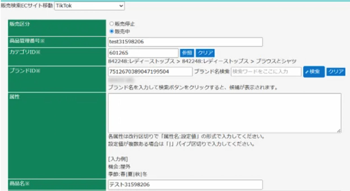Click the 検索 button with pencil icon
The image size is (350, 191).
tap(314, 72)
